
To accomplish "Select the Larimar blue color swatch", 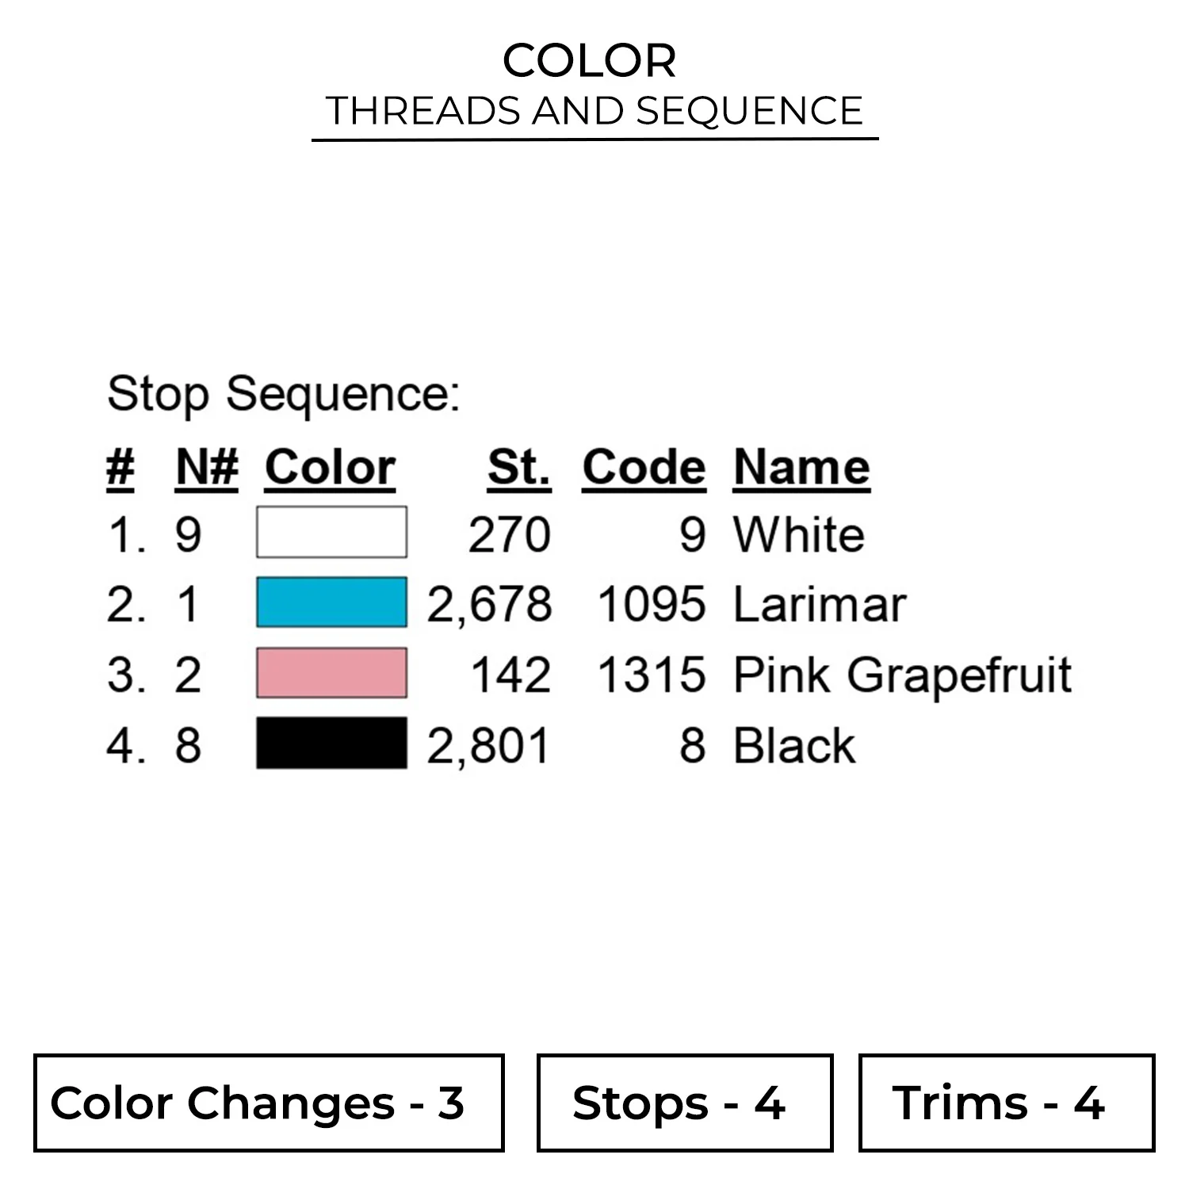I will [x=331, y=602].
